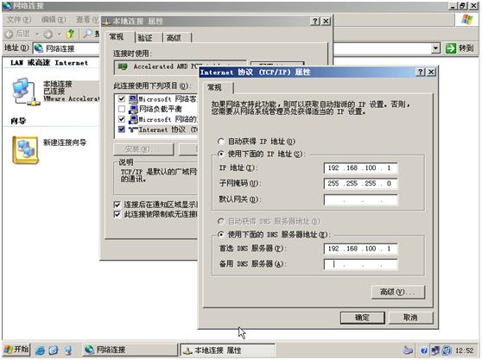Select 自动获得 IP 地址 radio button
Screen dimensions: 482x360
(221, 142)
